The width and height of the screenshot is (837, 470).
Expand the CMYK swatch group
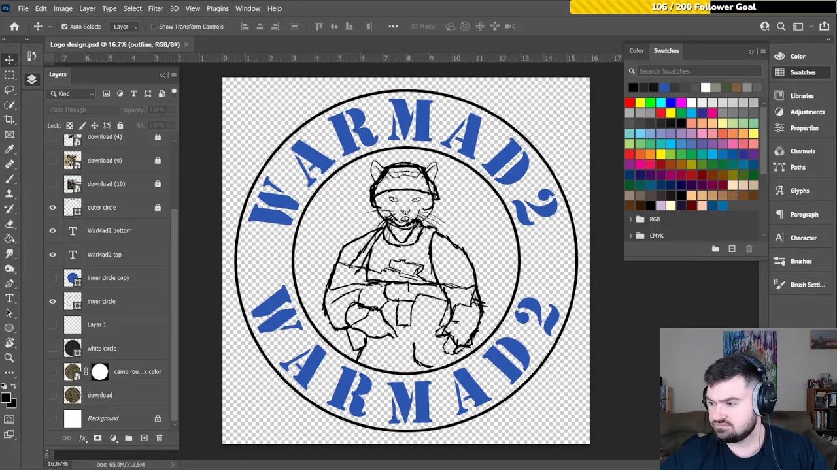[x=630, y=236]
